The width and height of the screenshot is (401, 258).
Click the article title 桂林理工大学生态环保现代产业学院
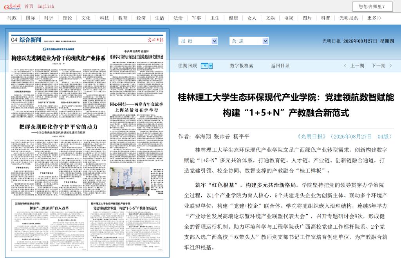pyautogui.click(x=286, y=105)
